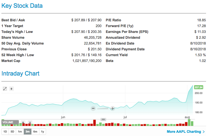Zoom in with the plus button
This screenshot has width=208, height=140.
(113, 108)
